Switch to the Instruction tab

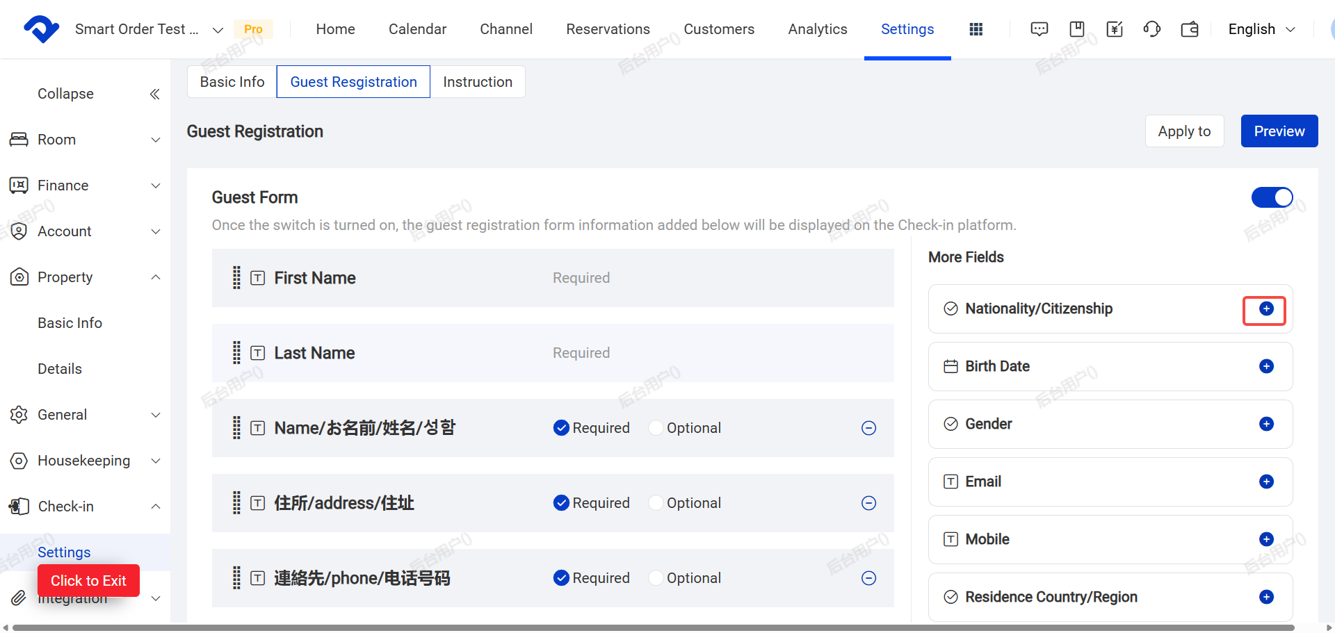click(x=478, y=82)
